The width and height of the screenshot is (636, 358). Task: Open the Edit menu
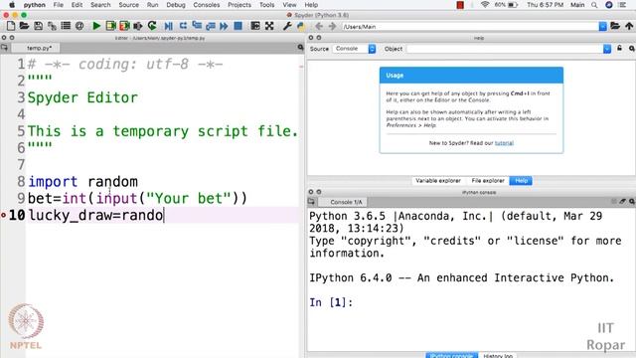(77, 5)
